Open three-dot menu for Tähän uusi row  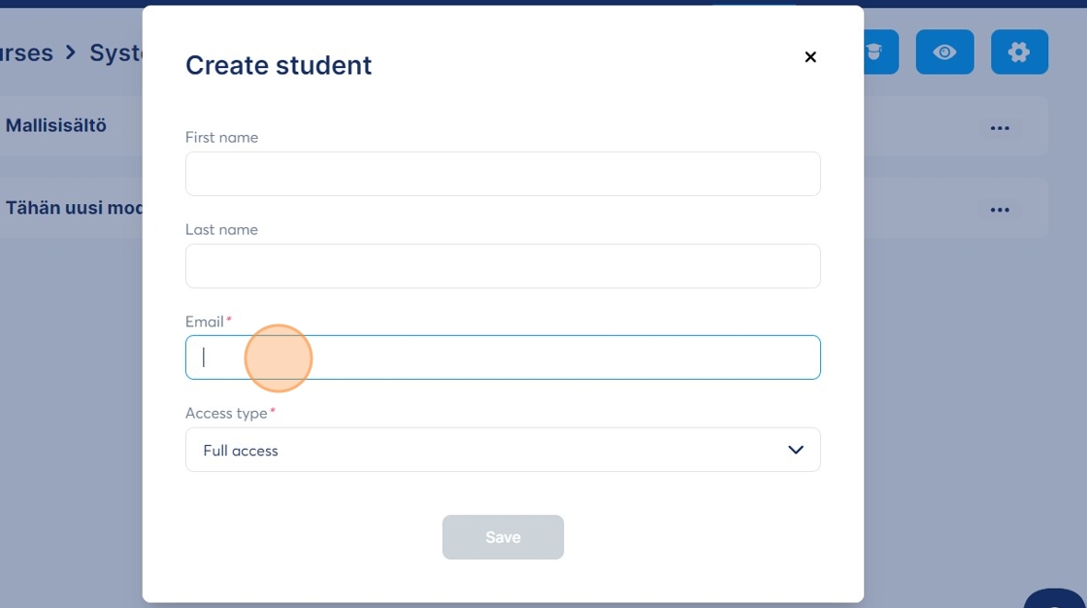click(1000, 209)
